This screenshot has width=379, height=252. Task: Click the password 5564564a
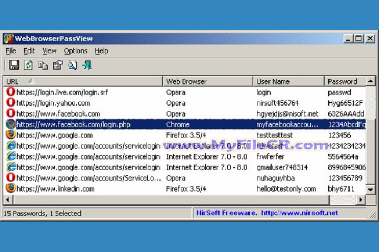pos(343,156)
